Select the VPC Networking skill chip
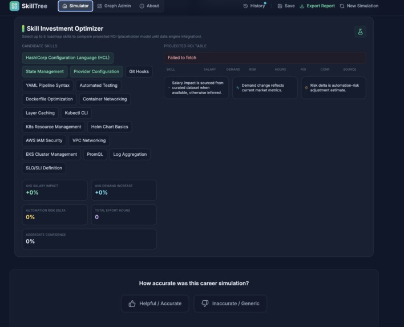 tap(89, 140)
